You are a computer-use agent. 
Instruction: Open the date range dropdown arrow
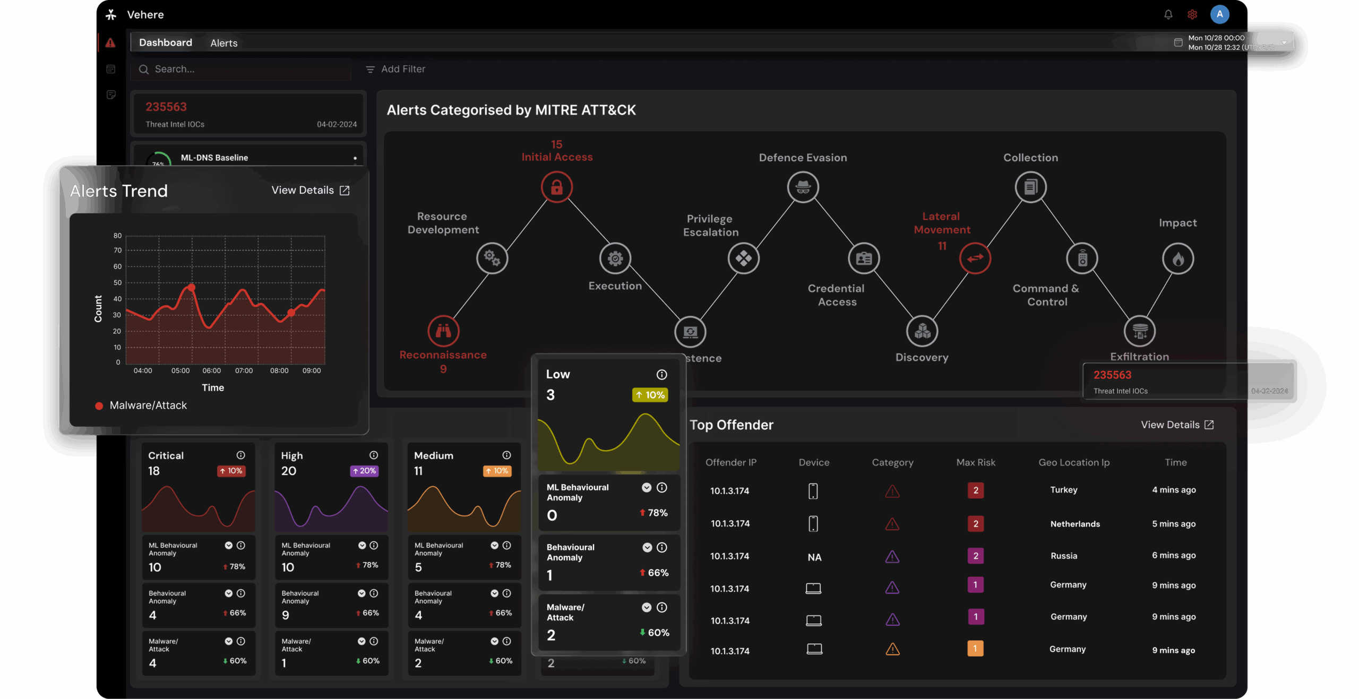tap(1285, 42)
